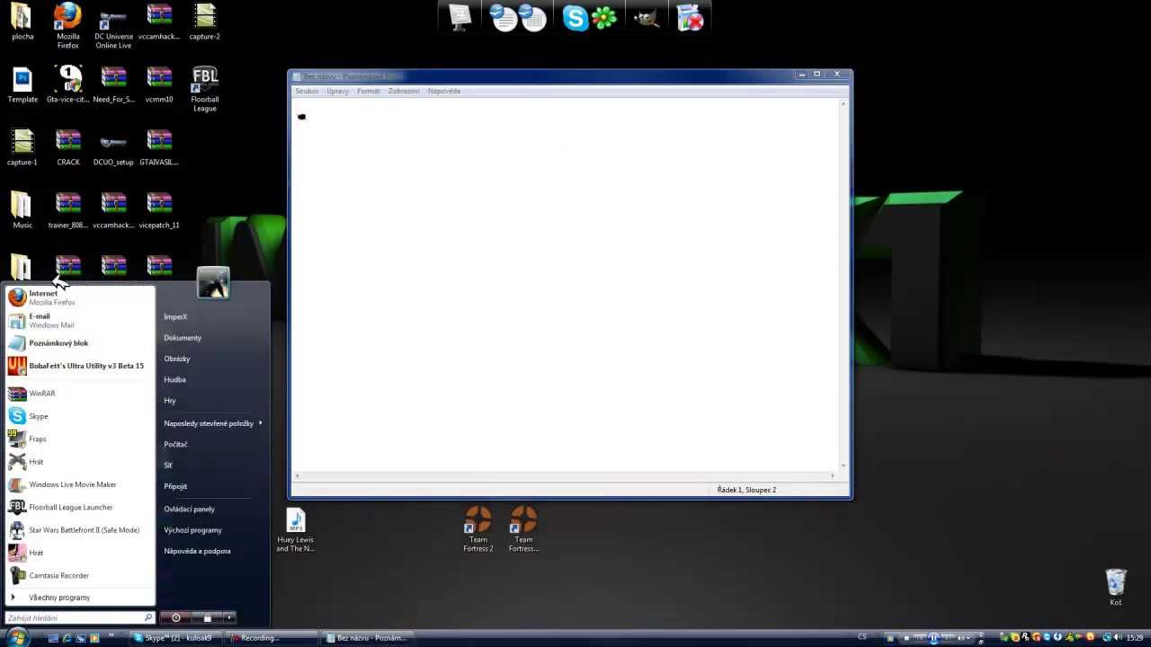Launch BobaFett's Ultra Utility v3 Beta 15
This screenshot has width=1151, height=647.
pyautogui.click(x=79, y=366)
